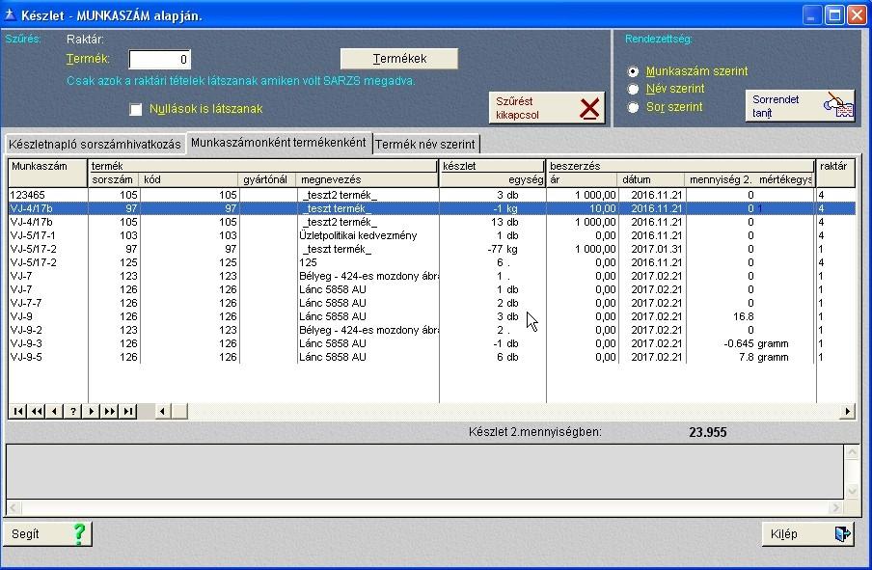Go back one page of records

pyautogui.click(x=36, y=412)
